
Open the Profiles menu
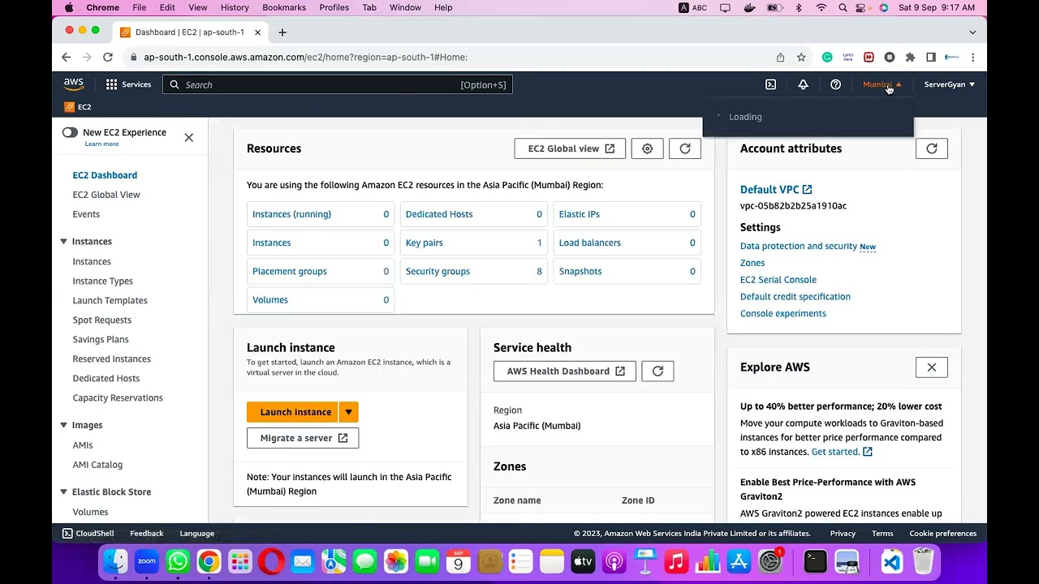334,7
